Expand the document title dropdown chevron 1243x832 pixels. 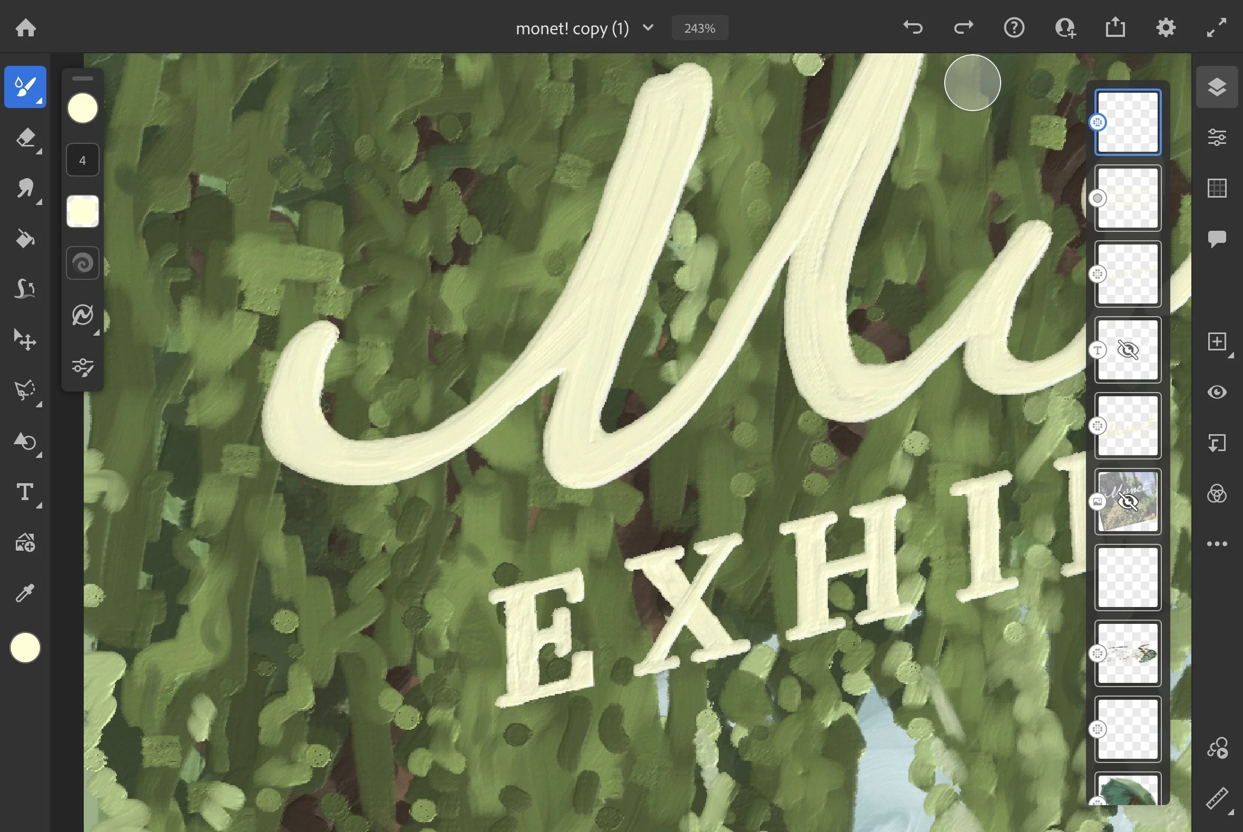(648, 27)
